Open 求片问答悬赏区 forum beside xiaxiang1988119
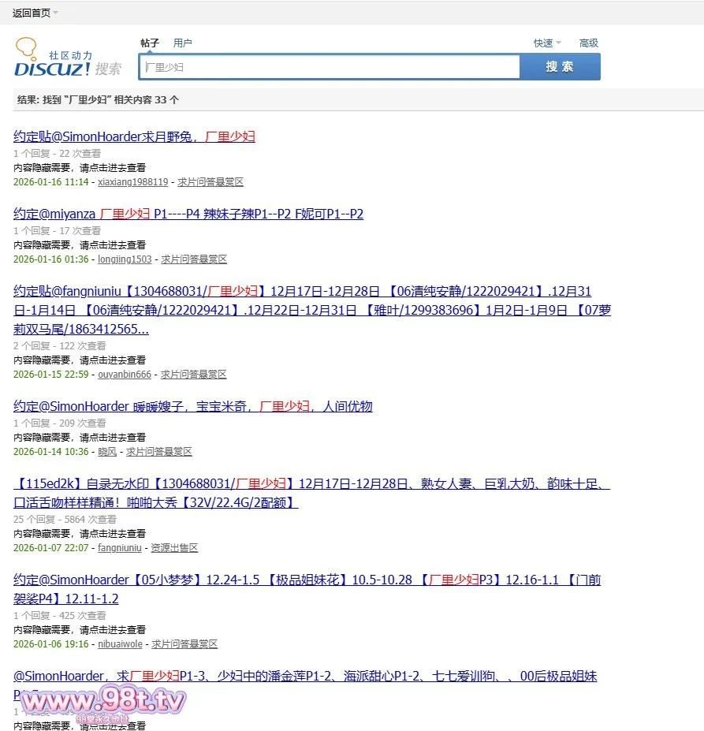 (210, 182)
